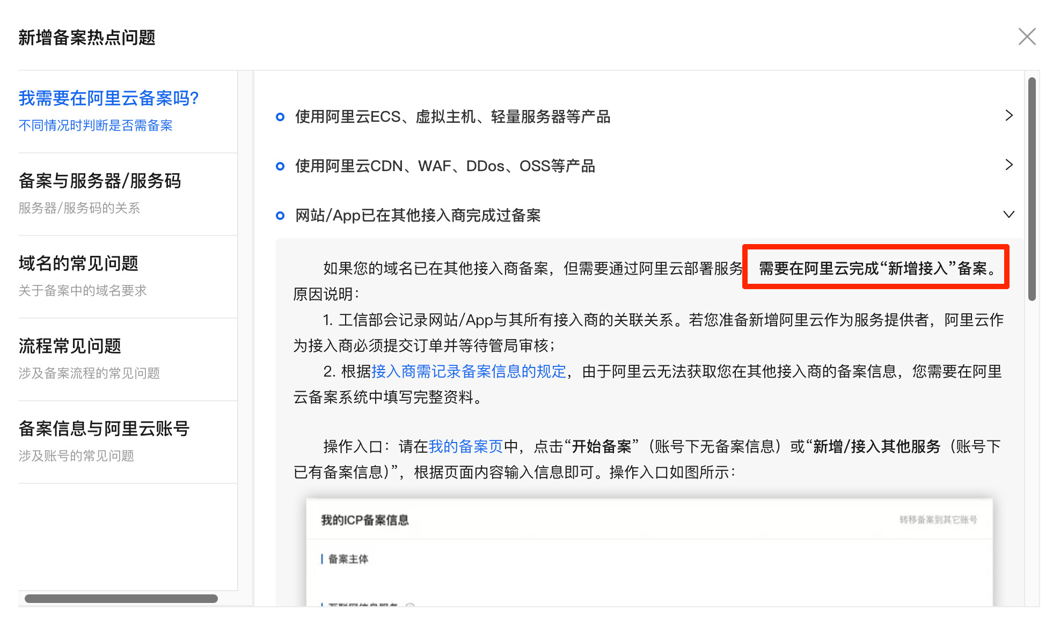Image resolution: width=1053 pixels, height=633 pixels.
Task: Click the 网站/App已在其他接入商完成过备案 title
Action: click(x=418, y=215)
